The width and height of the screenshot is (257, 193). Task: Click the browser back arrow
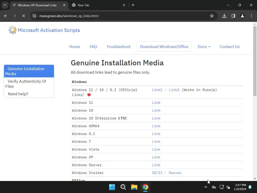[x=6, y=16]
